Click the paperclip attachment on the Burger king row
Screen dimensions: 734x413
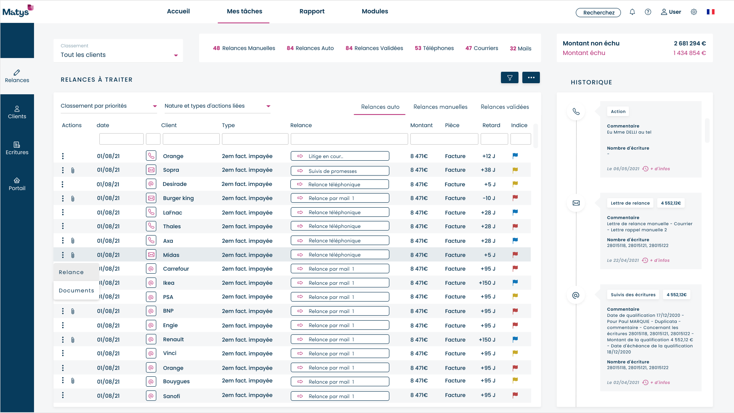coord(73,198)
